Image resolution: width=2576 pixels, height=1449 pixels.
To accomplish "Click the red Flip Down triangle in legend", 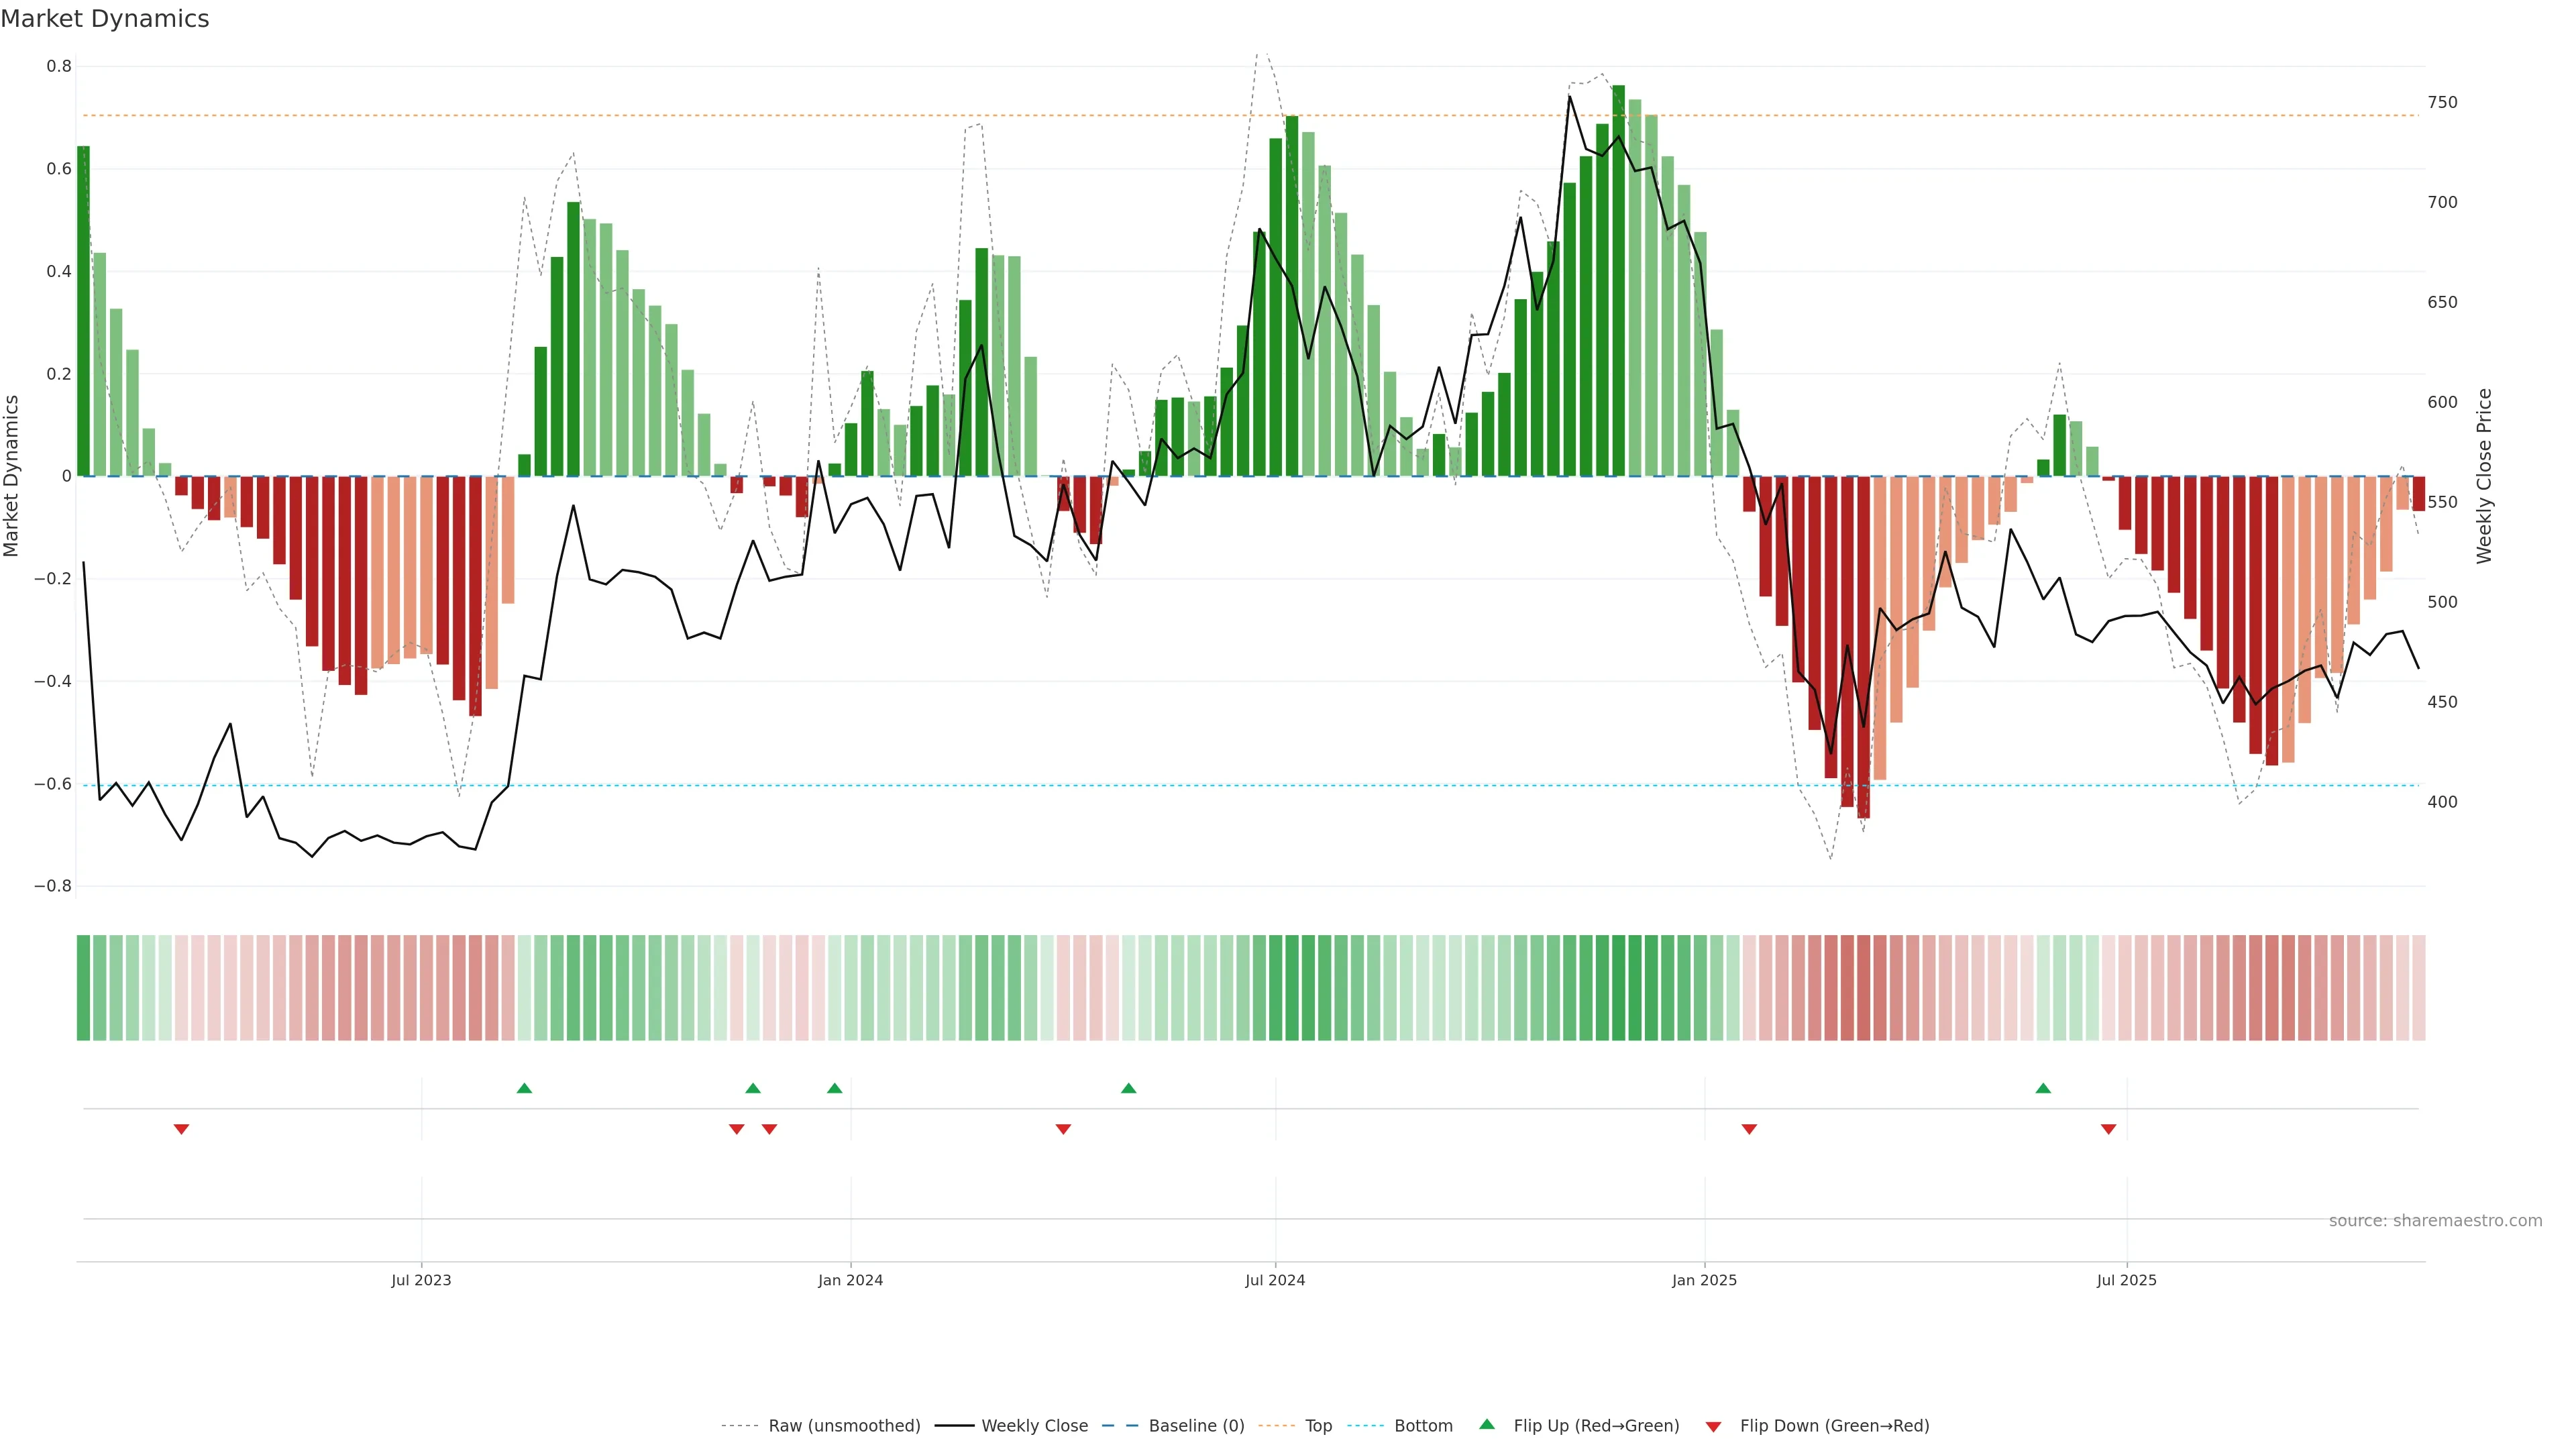I will (1713, 1426).
